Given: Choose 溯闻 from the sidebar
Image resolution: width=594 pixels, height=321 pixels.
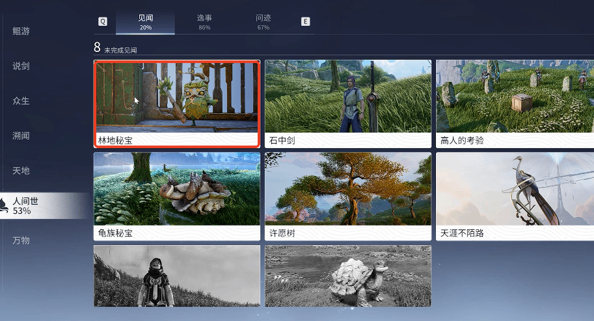Looking at the screenshot, I should point(21,136).
